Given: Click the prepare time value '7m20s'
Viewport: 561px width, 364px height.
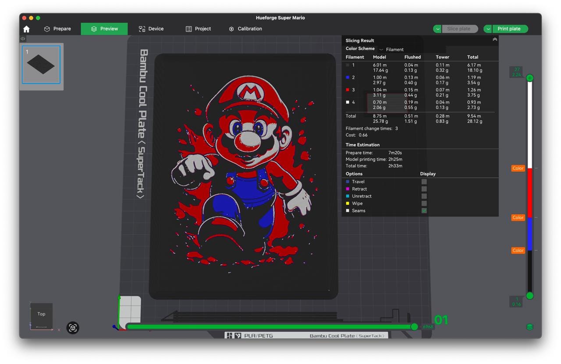Looking at the screenshot, I should pos(396,153).
